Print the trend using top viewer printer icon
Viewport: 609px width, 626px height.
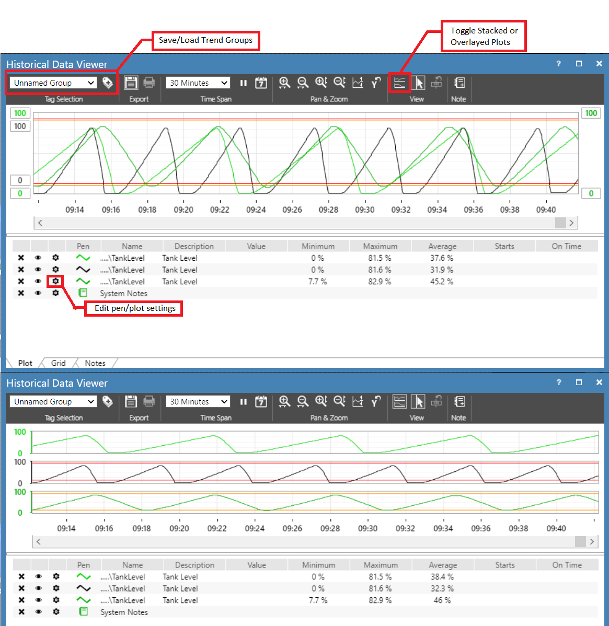click(x=149, y=83)
